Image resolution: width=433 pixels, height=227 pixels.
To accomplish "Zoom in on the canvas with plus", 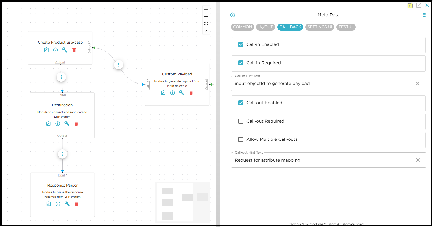I will click(x=206, y=9).
